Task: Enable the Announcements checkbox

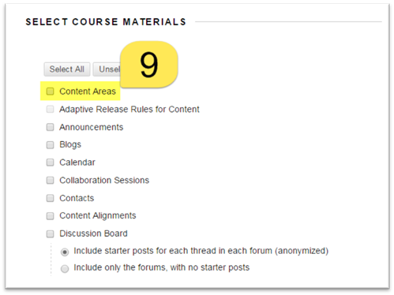Action: (x=50, y=127)
